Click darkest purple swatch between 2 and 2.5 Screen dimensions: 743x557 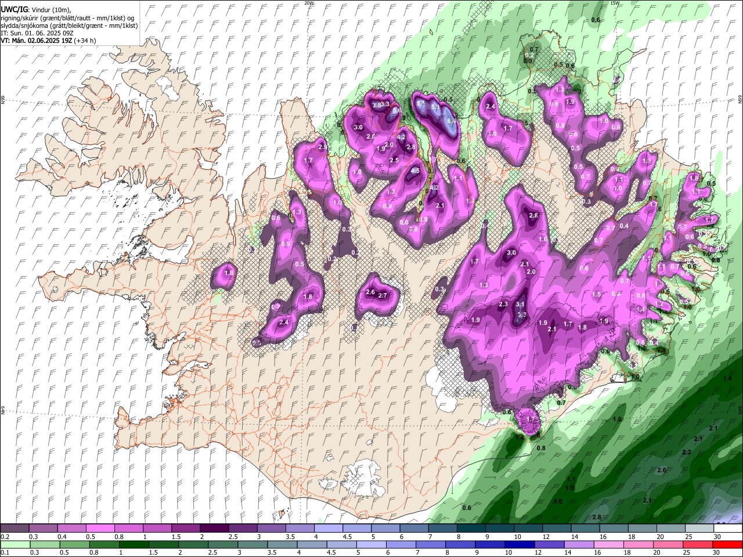click(214, 529)
